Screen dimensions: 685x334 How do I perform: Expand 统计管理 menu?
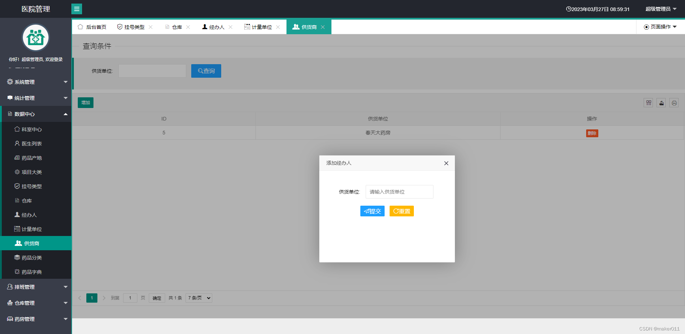tap(36, 98)
